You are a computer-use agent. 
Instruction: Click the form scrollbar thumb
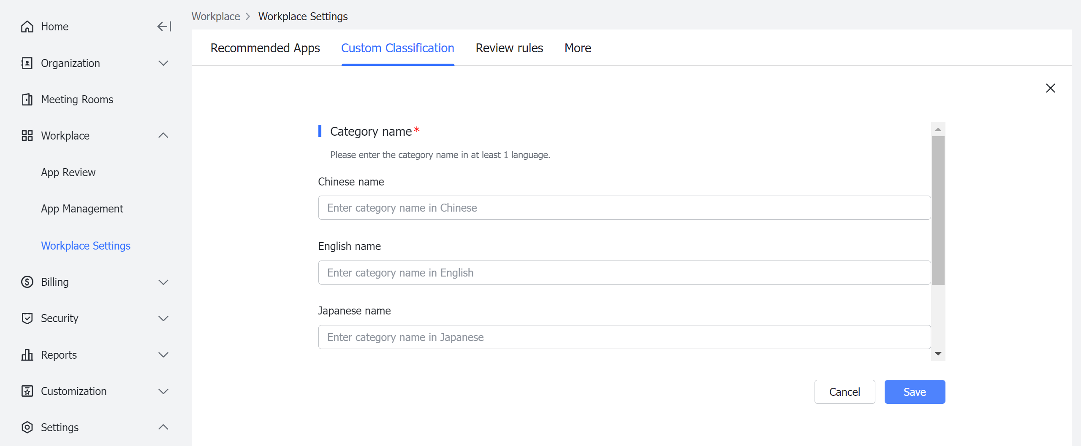[938, 210]
